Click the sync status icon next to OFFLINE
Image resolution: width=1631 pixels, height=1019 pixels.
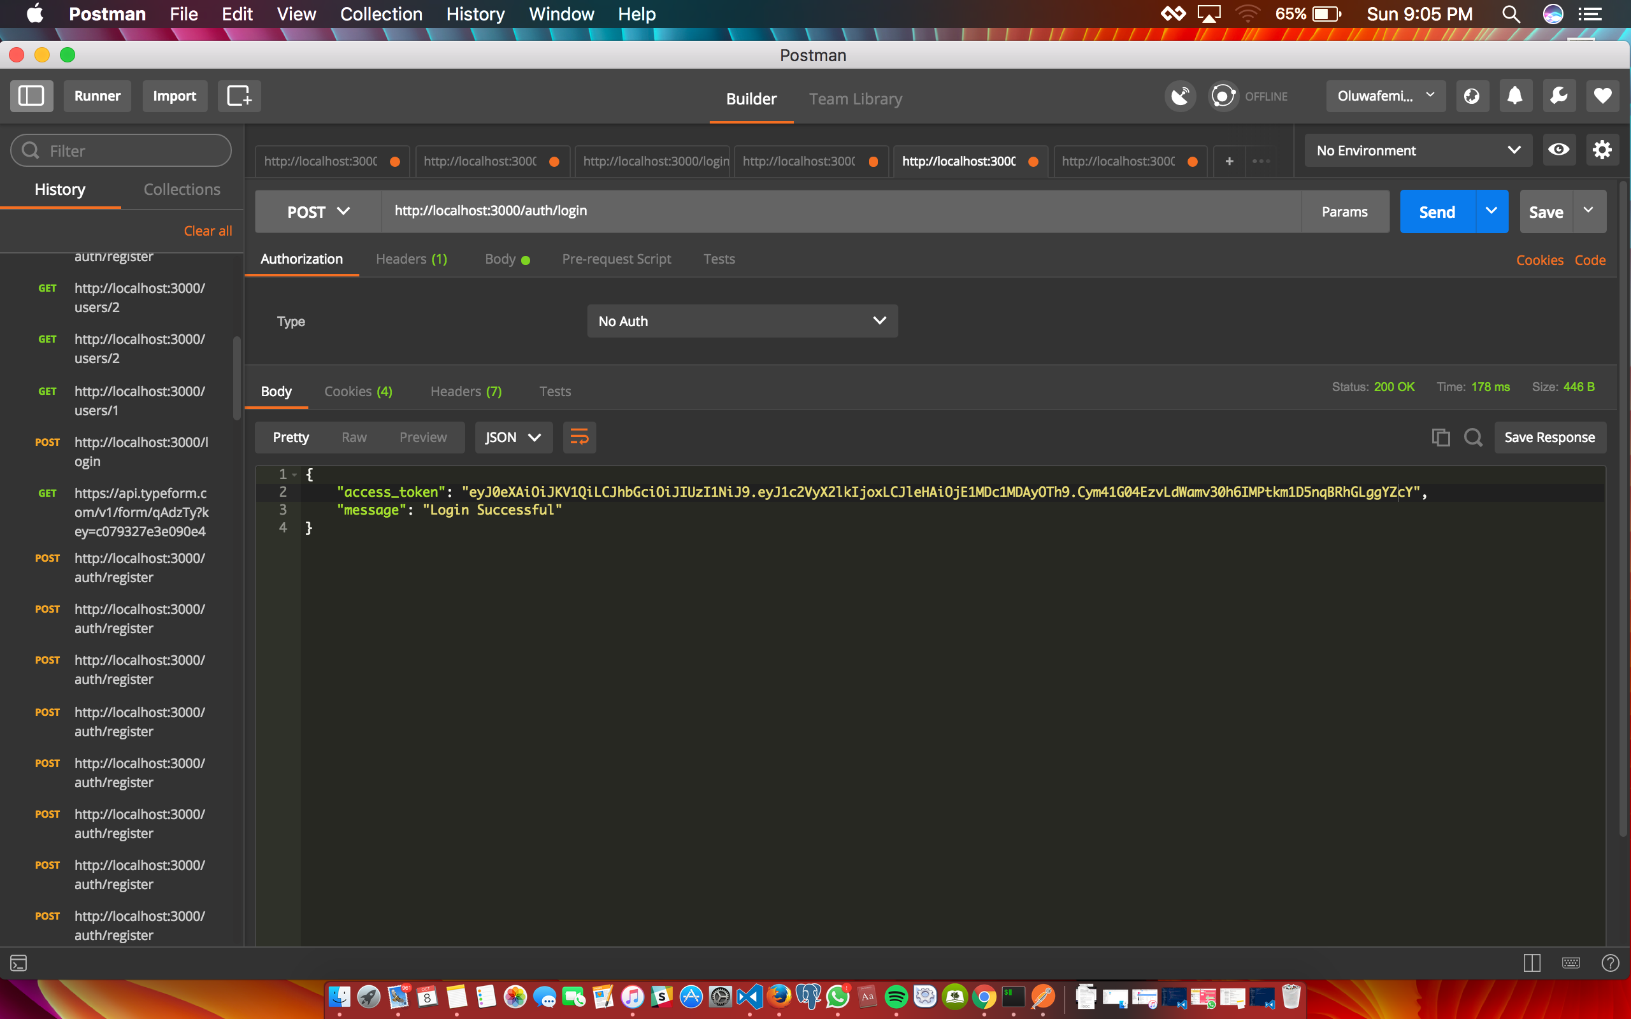(x=1223, y=96)
